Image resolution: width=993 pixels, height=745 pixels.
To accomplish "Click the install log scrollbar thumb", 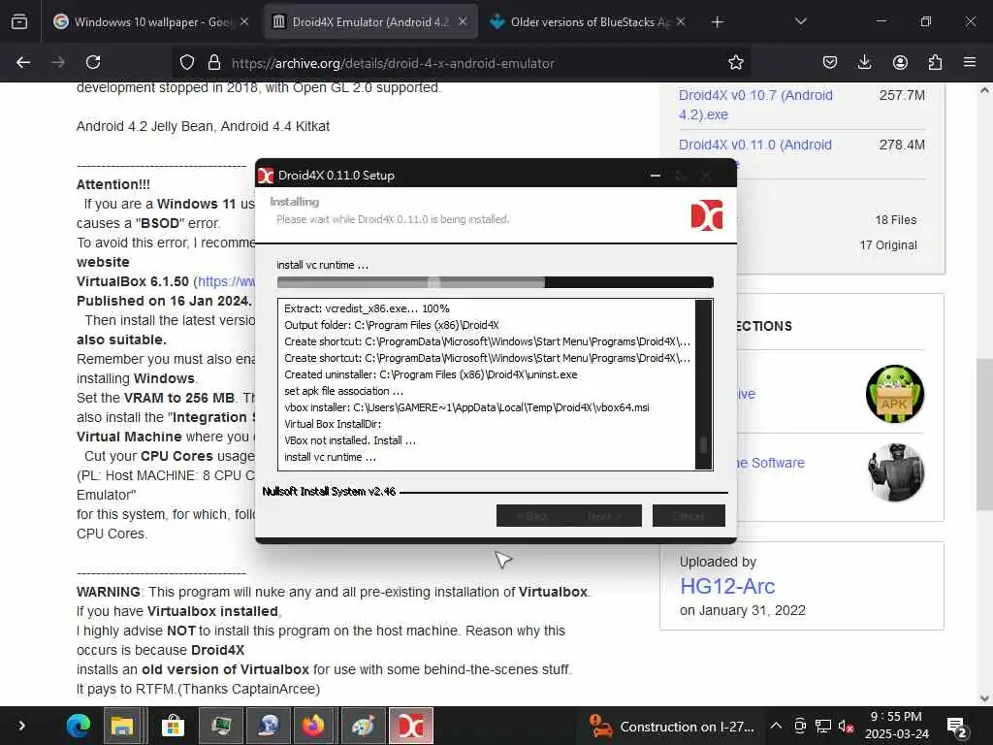I will [703, 444].
